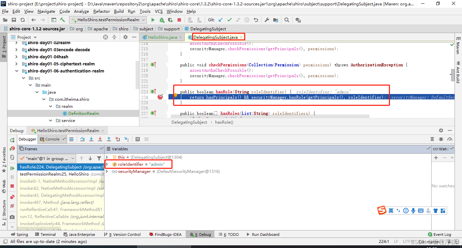Expand the service package folder
462x248 pixels.
coord(51,121)
